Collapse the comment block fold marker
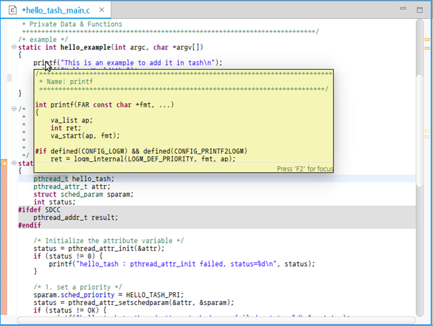433x326 pixels. click(x=14, y=108)
